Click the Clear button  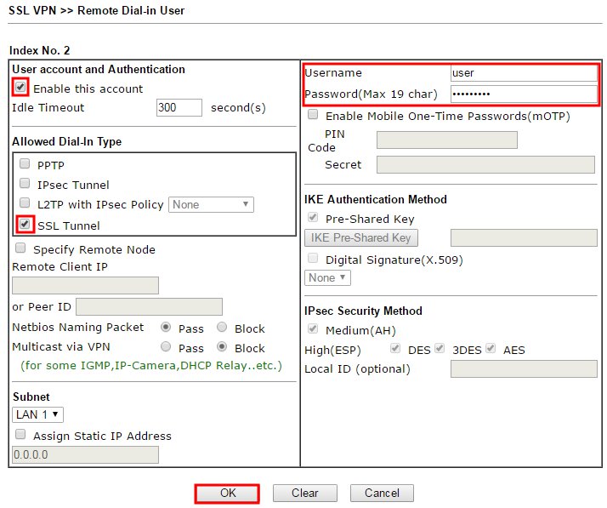(305, 494)
